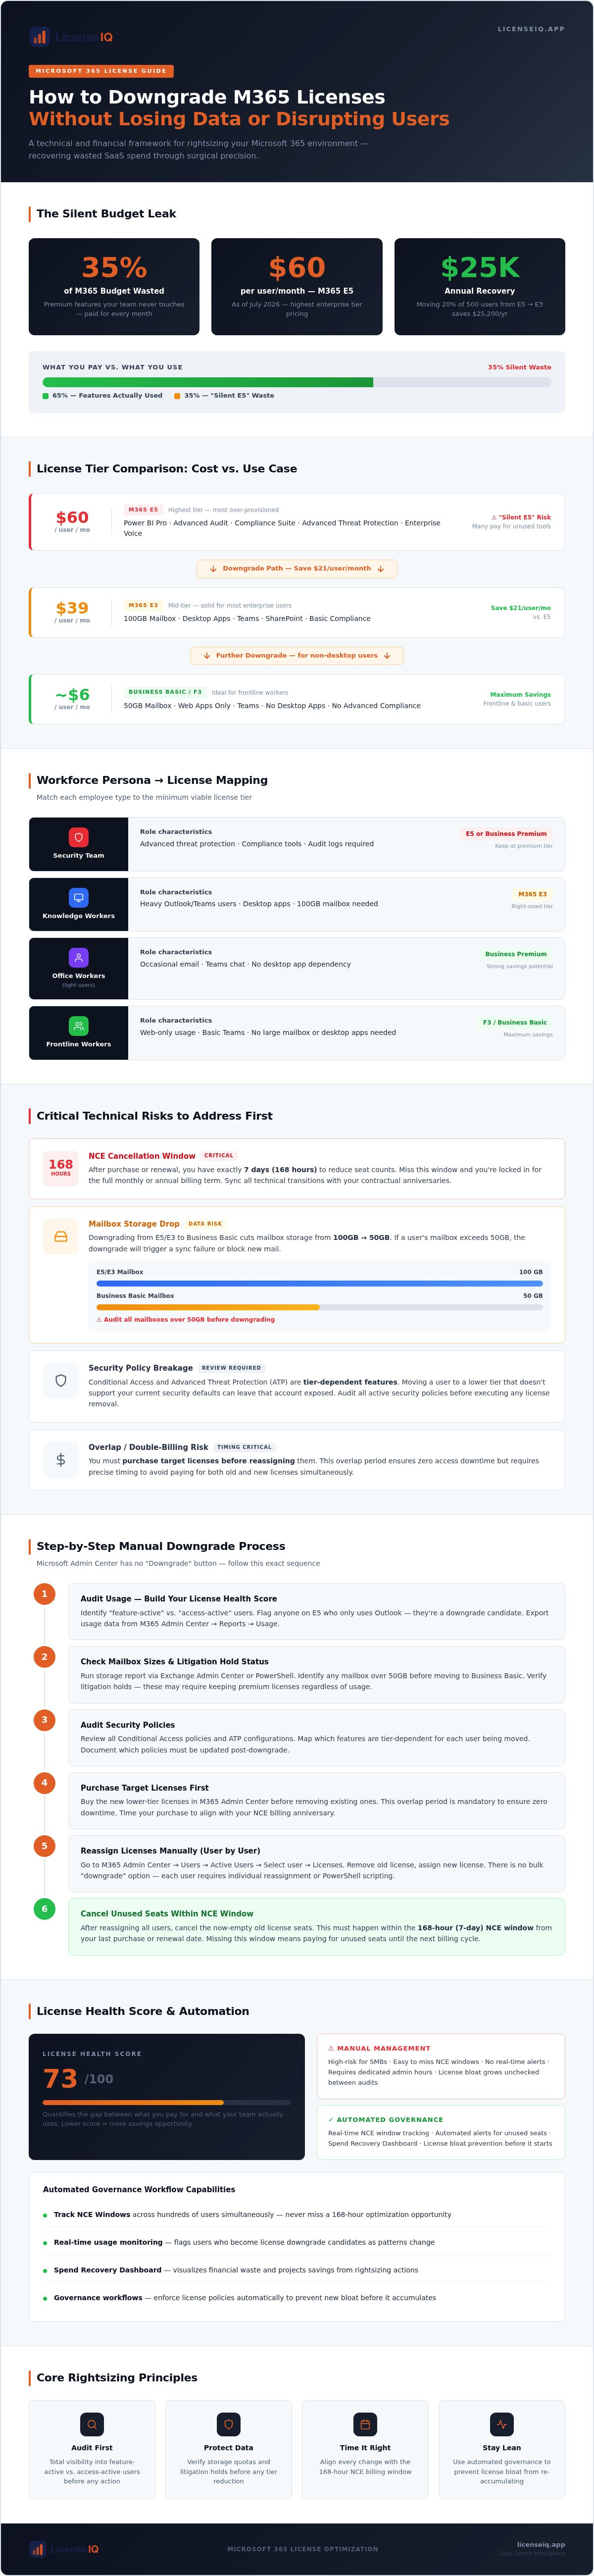Click the LicenseIQ logo in the footer
The width and height of the screenshot is (594, 2576).
coord(64,2549)
